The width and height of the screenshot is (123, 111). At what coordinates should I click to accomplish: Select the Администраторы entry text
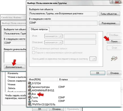[x=41, y=87]
